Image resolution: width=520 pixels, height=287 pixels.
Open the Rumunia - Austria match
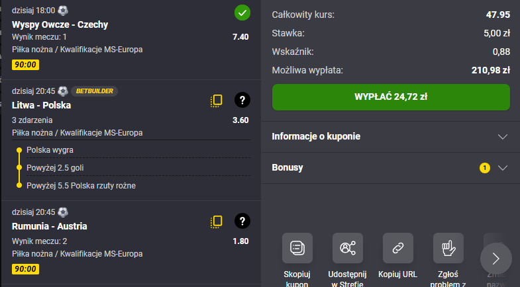point(50,226)
